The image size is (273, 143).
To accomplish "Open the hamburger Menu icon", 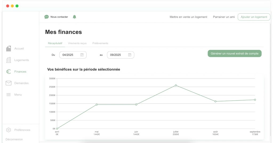I will click(x=9, y=95).
